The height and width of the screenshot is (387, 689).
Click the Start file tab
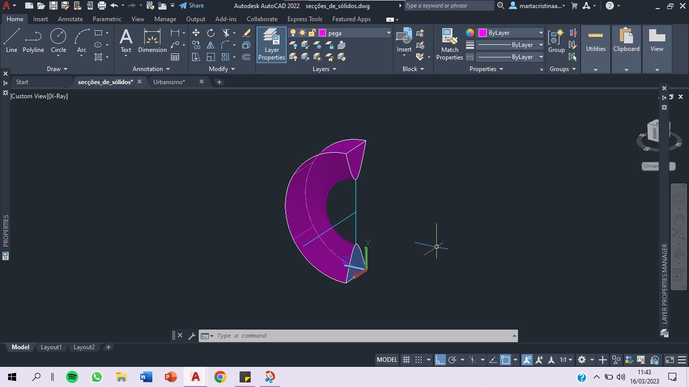tap(22, 82)
